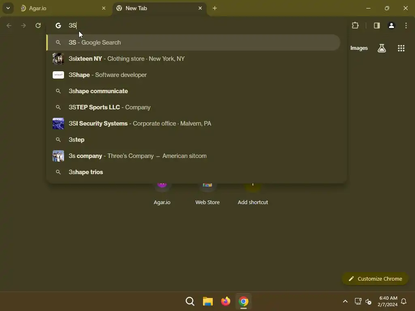Open File Explorer from taskbar
The image size is (415, 311).
coord(208,301)
